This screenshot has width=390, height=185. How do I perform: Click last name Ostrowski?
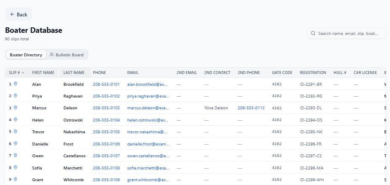(x=73, y=120)
